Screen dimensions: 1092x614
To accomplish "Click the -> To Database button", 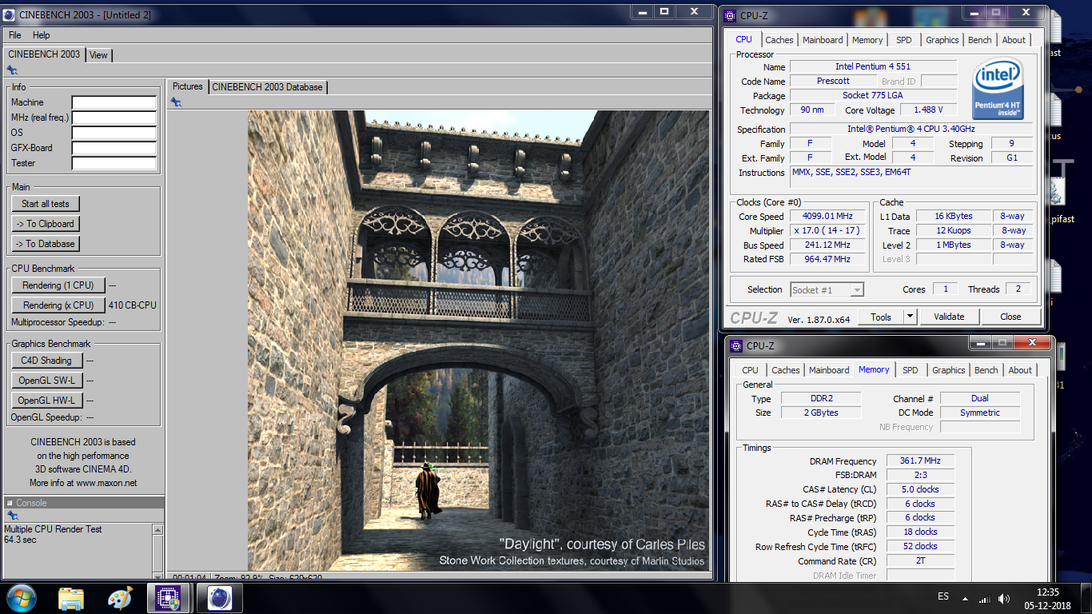I will coord(46,244).
